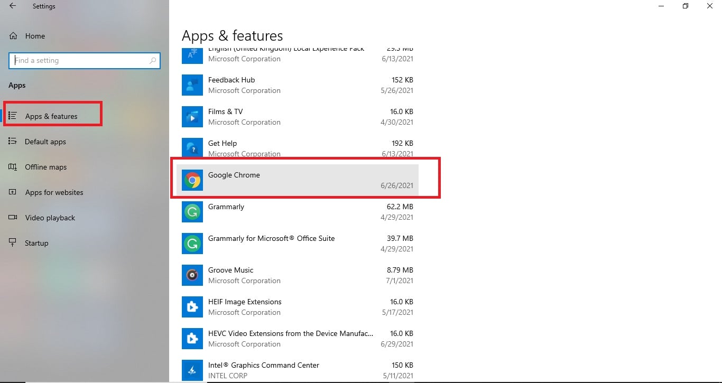Select Feedback Hub app name

[x=232, y=80]
